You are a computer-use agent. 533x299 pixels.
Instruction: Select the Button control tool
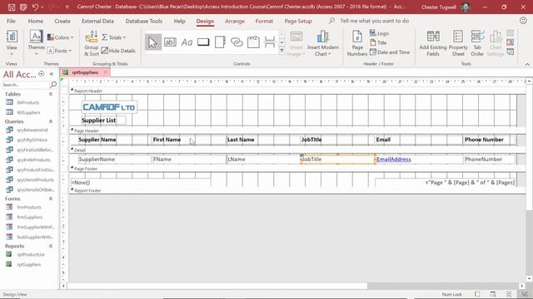[203, 42]
